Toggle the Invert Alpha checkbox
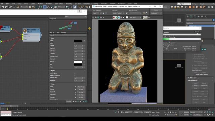215x121 pixels. pos(75,73)
